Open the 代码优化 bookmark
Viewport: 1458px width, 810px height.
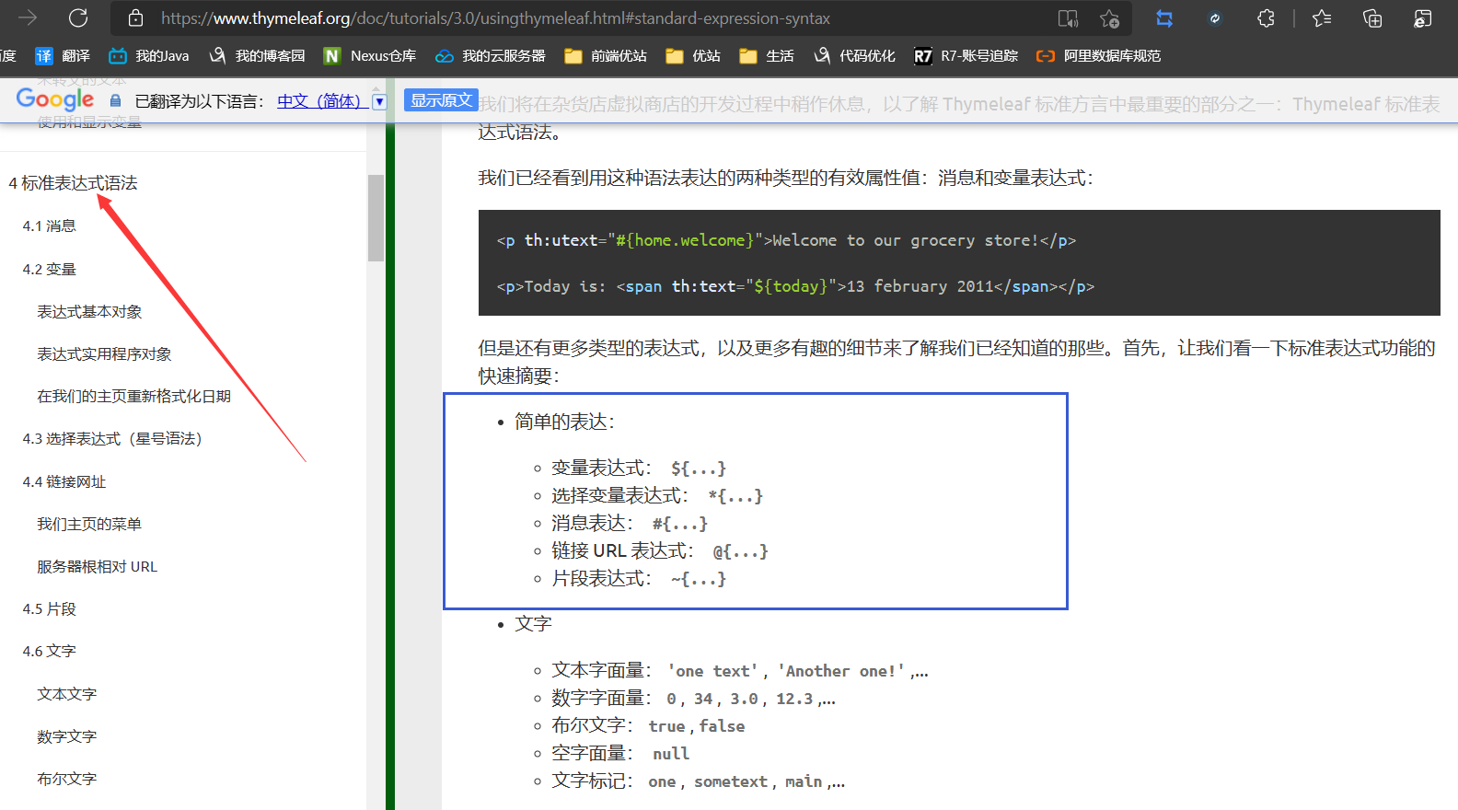(854, 56)
